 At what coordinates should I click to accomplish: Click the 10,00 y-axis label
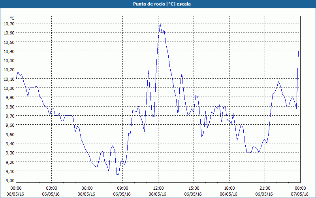coord(9,88)
